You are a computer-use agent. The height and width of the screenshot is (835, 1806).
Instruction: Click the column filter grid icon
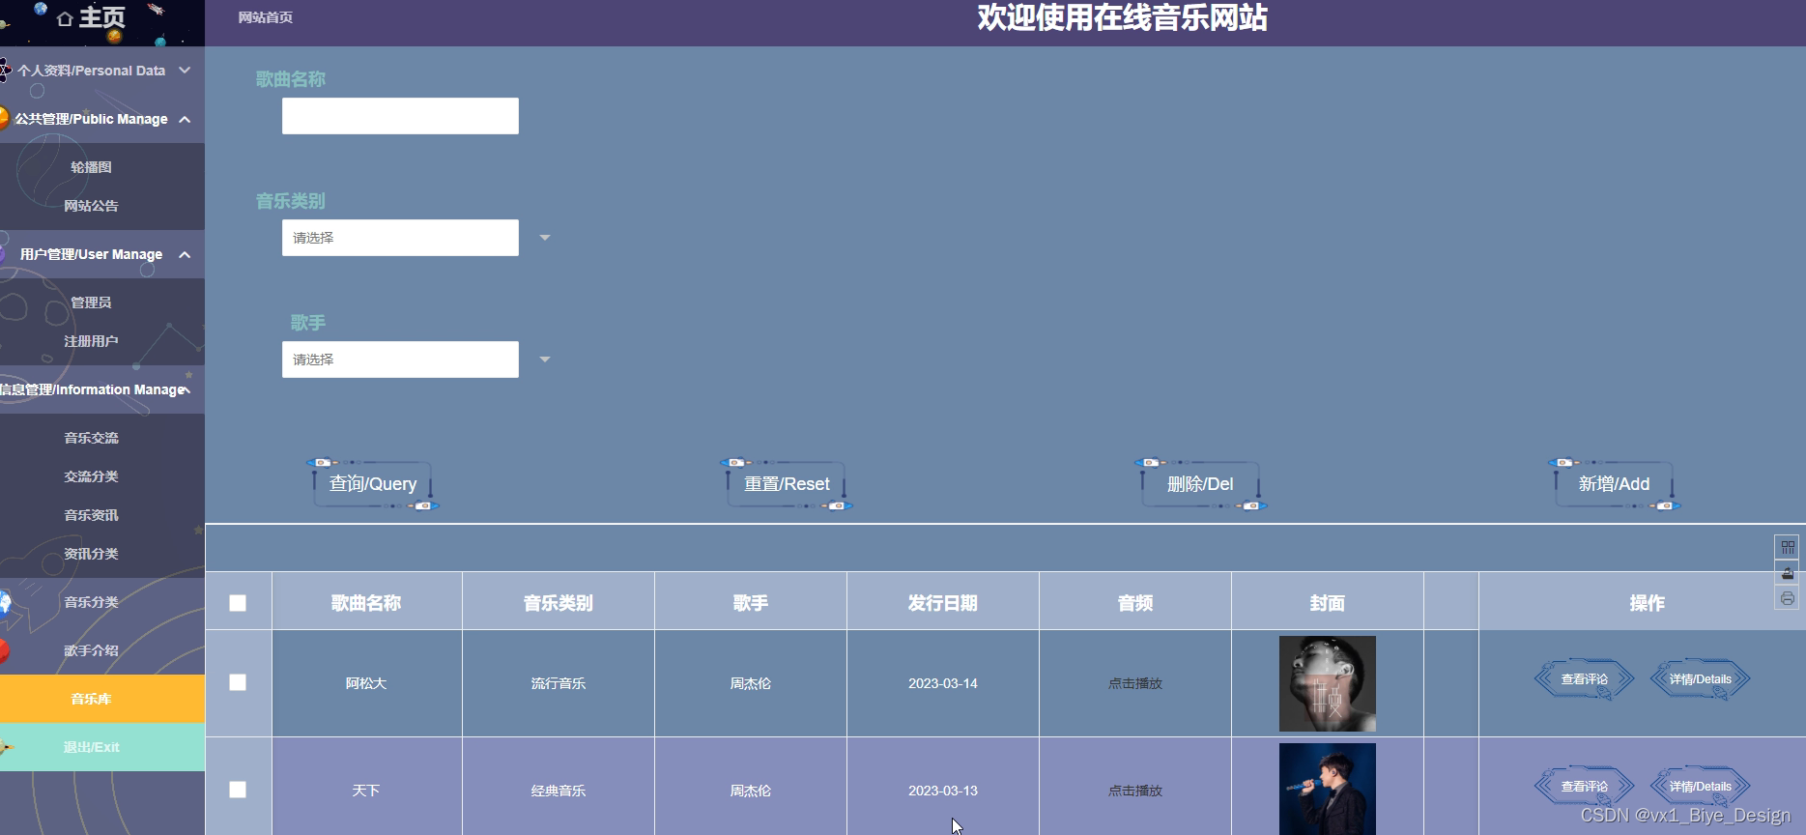[1788, 547]
